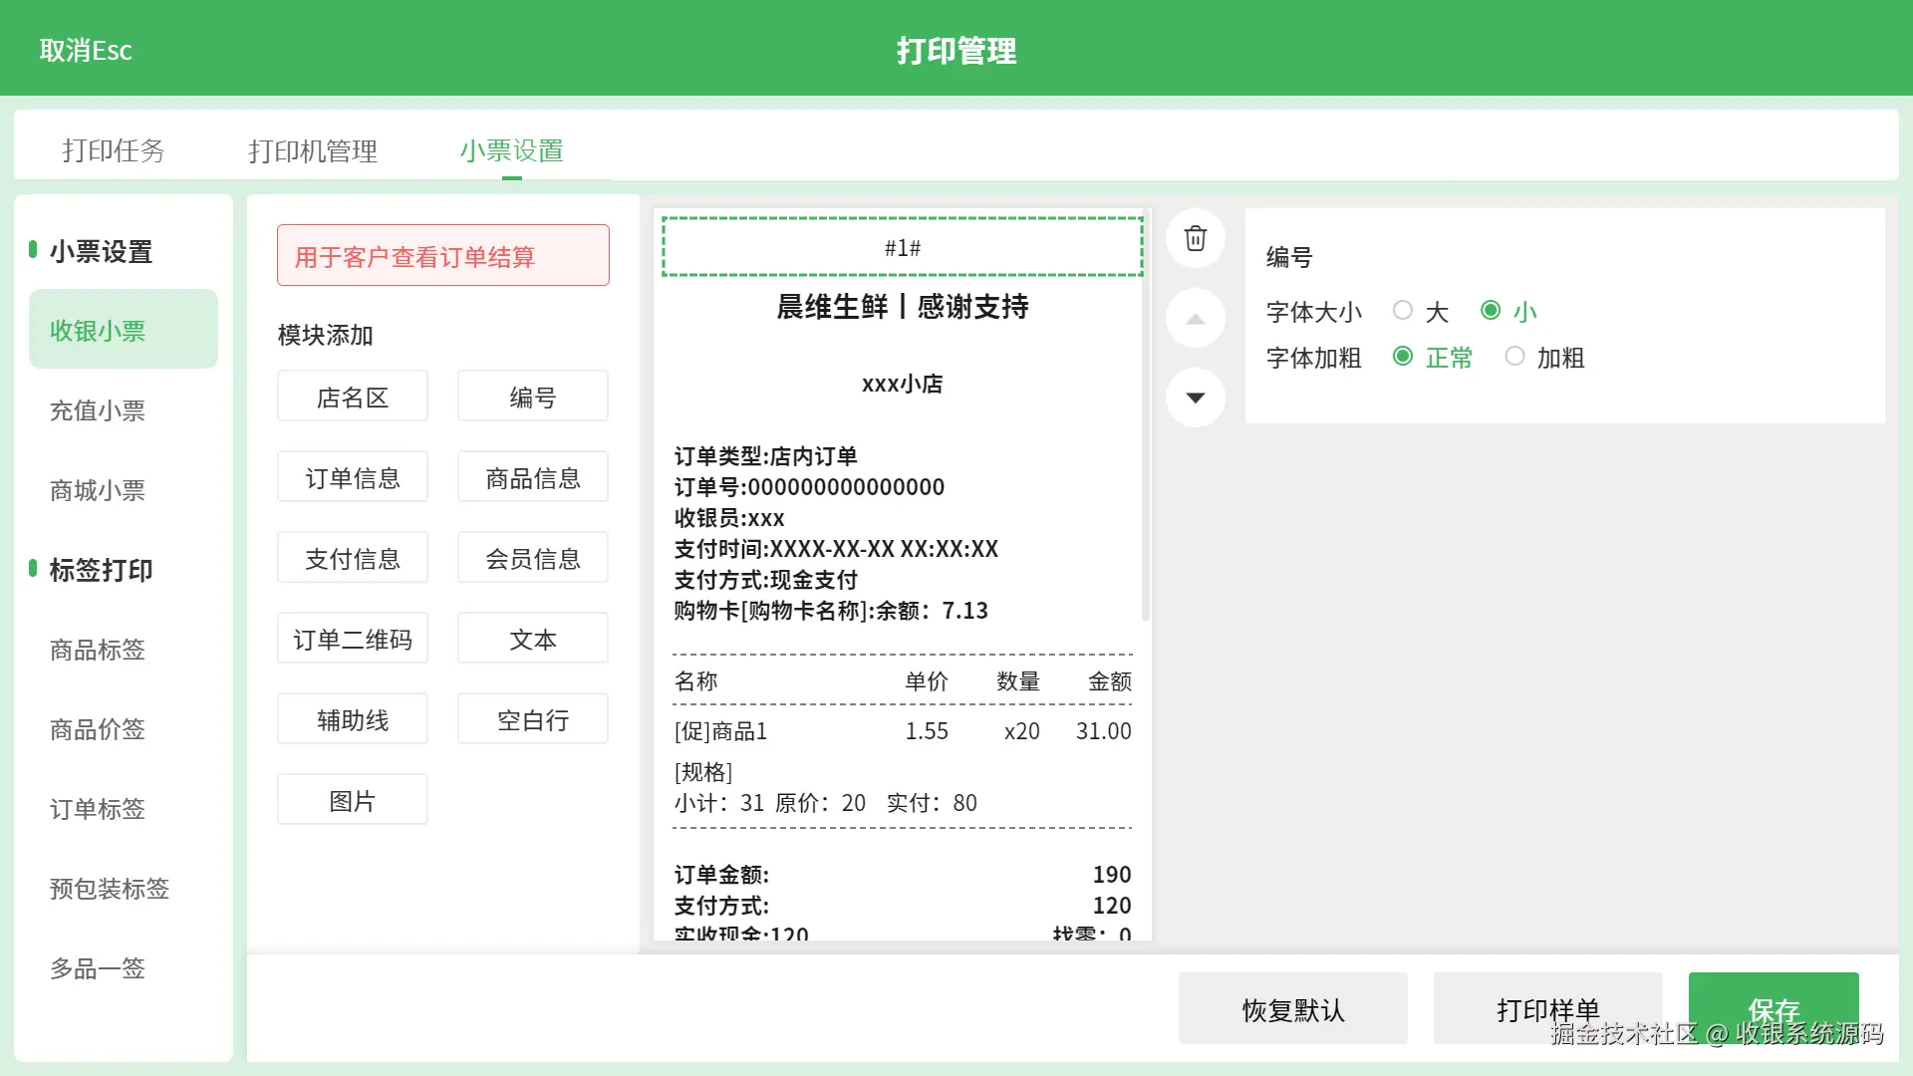The height and width of the screenshot is (1076, 1913).
Task: Open the 打印机管理 tab
Action: [x=312, y=150]
